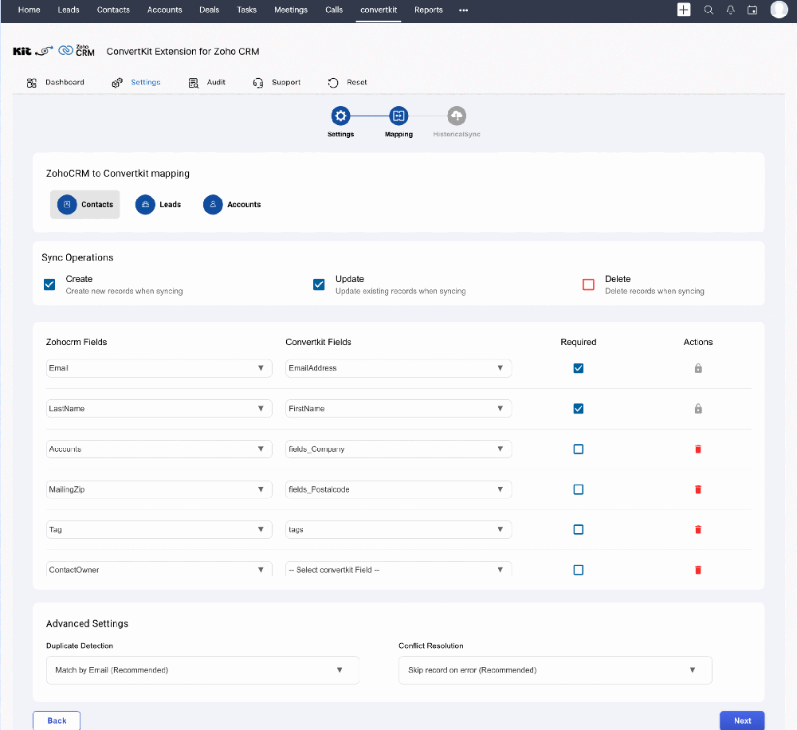Open the Select convertkit Field dropdown

tap(398, 569)
